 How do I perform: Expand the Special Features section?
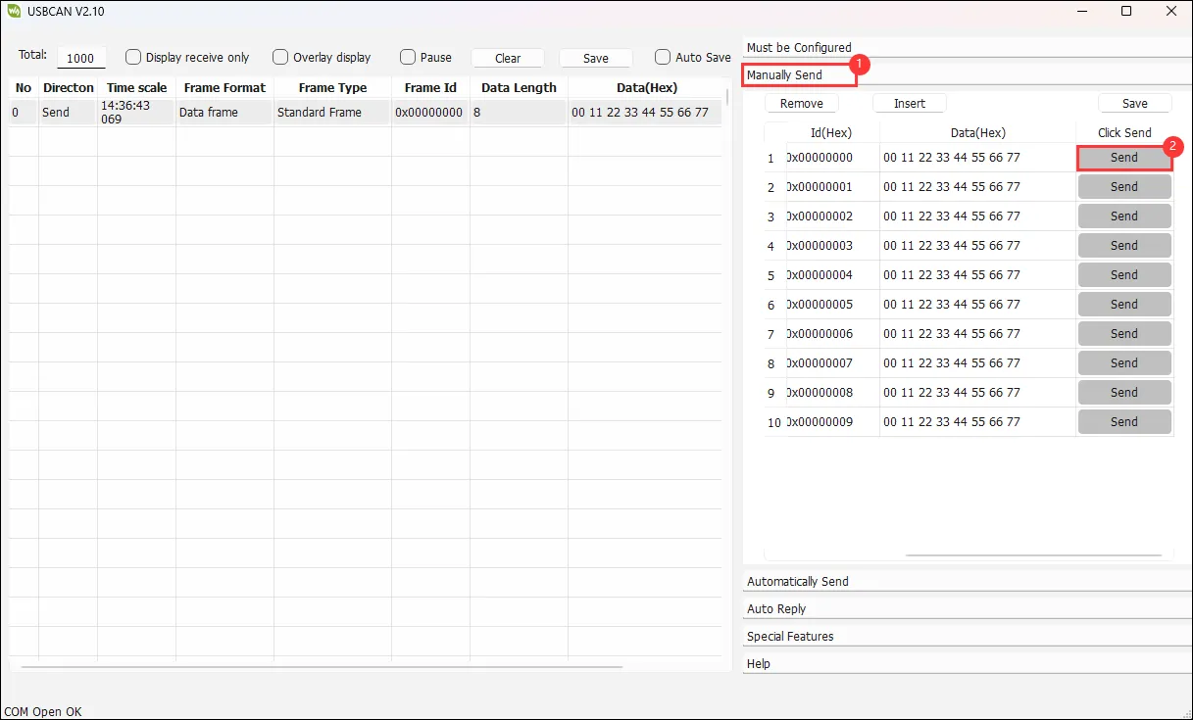point(790,636)
